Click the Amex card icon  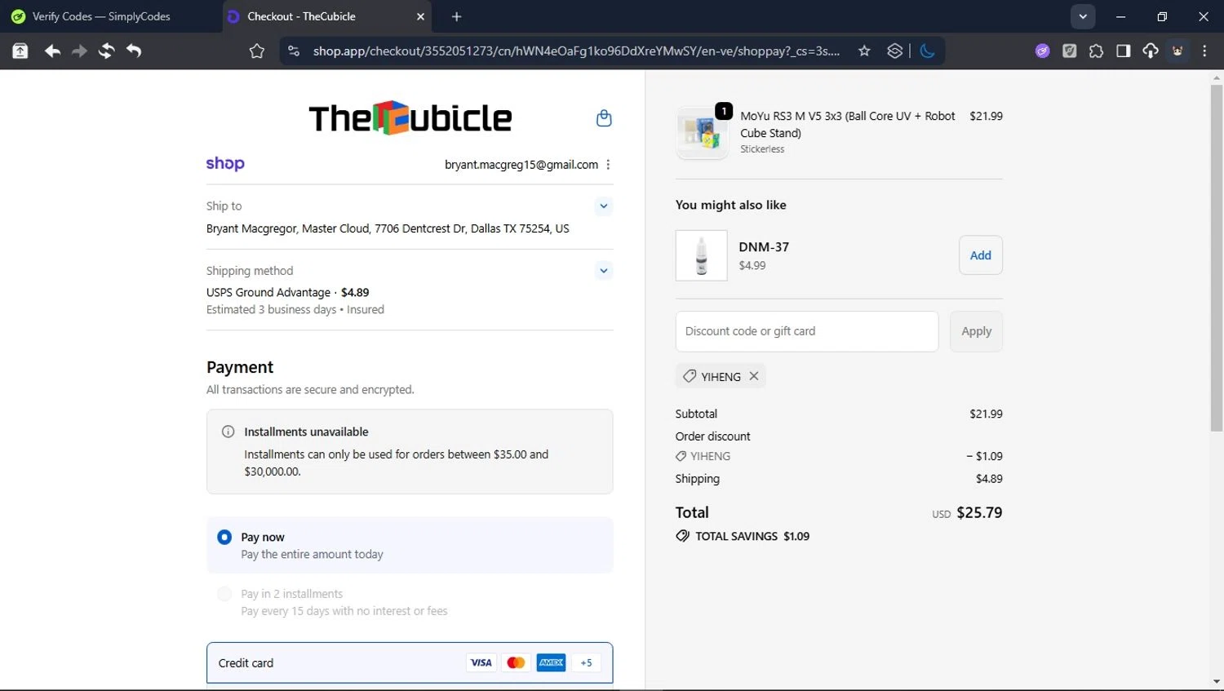pyautogui.click(x=551, y=662)
